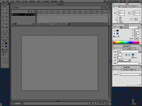Select the Eyedropper tool
The image size is (142, 106).
3,31
